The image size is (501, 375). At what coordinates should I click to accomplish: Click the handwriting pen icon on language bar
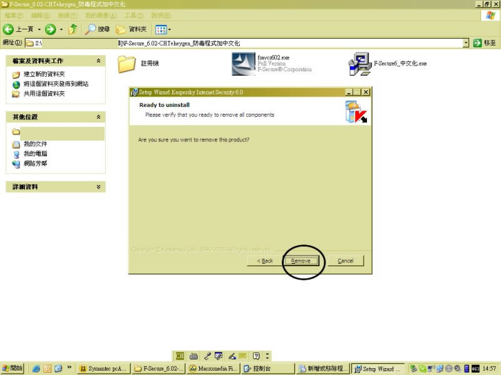click(232, 356)
